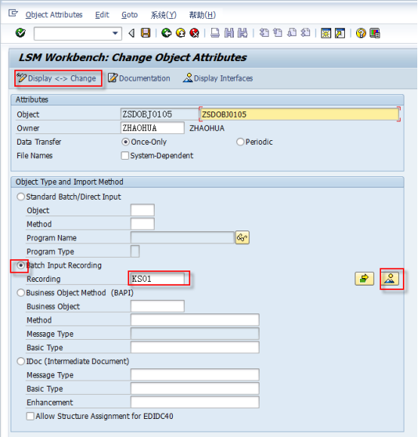Click the Documentation button
The image size is (418, 437).
pyautogui.click(x=139, y=78)
